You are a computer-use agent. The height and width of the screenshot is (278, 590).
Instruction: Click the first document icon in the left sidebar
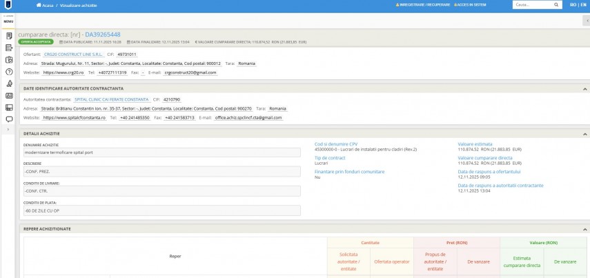pyautogui.click(x=9, y=35)
